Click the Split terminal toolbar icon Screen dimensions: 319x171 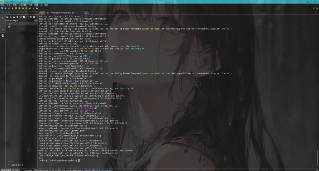pos(19,8)
